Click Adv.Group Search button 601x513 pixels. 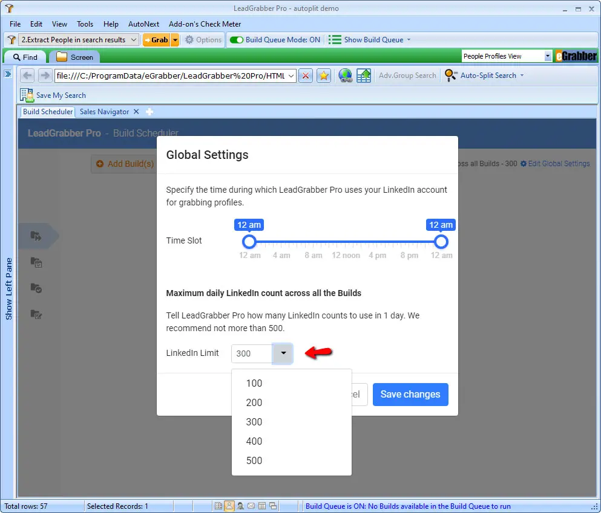(x=407, y=76)
